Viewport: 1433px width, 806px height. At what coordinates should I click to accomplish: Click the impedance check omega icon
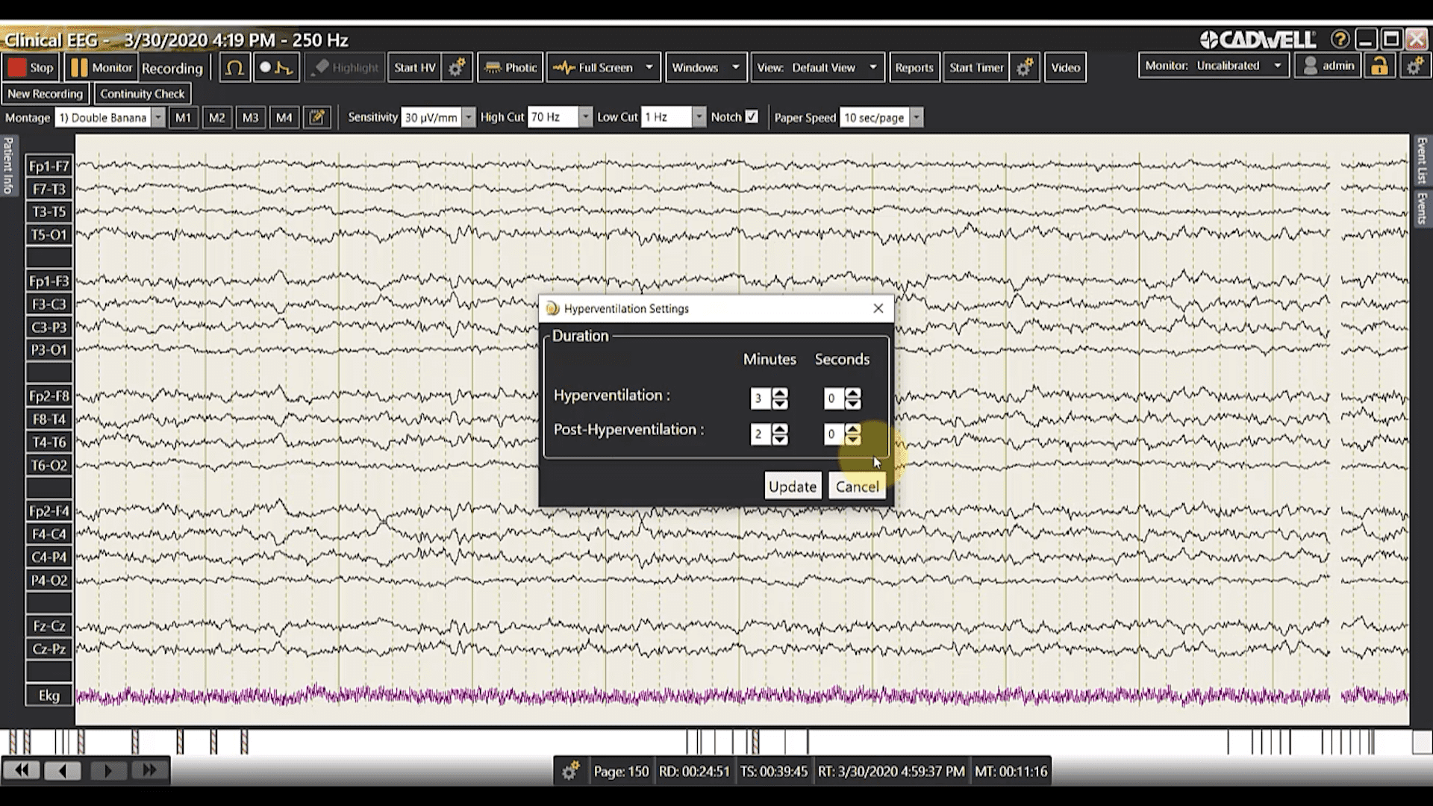pos(234,67)
